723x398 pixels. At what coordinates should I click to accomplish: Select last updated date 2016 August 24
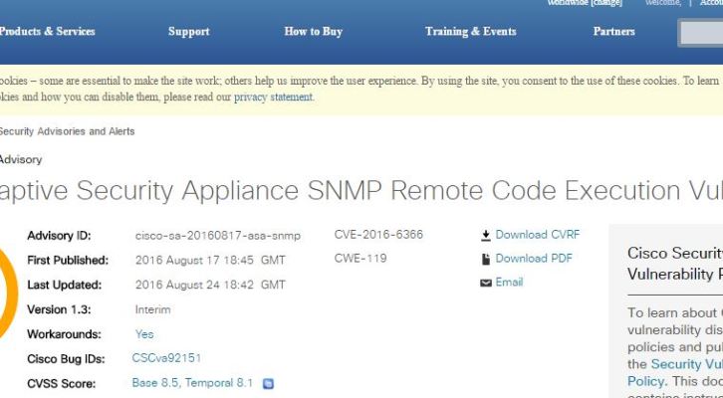[177, 285]
